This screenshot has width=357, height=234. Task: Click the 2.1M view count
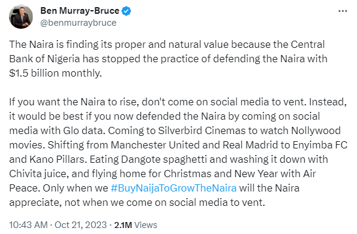tap(123, 225)
